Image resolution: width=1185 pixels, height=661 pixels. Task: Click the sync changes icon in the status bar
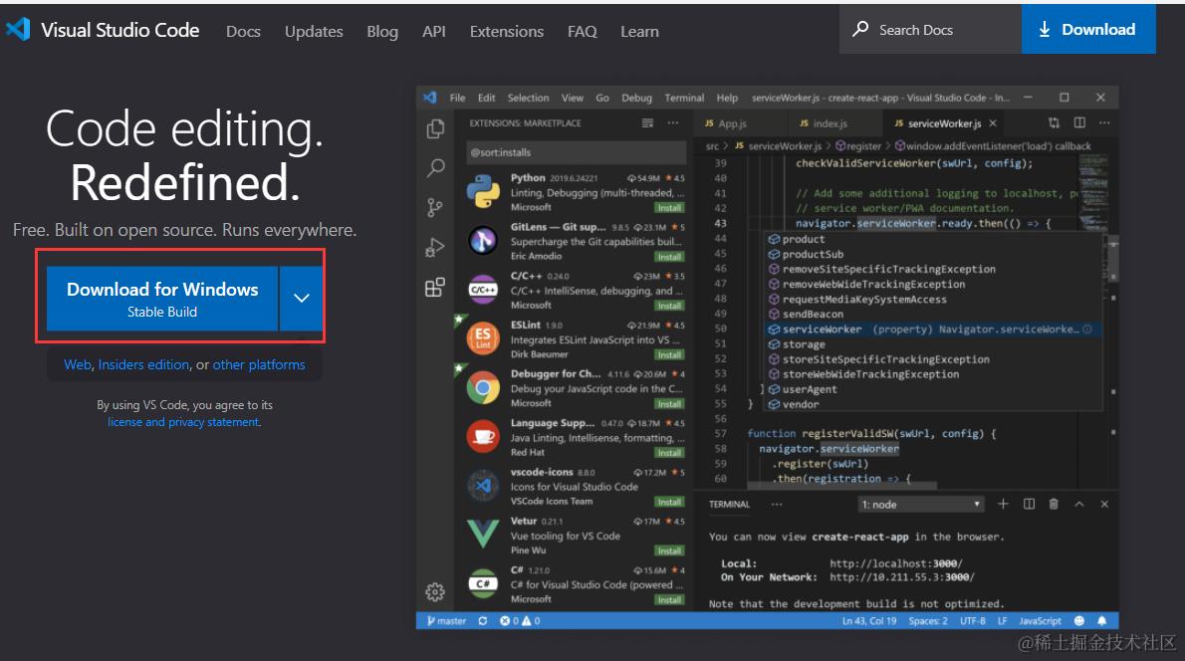point(482,621)
